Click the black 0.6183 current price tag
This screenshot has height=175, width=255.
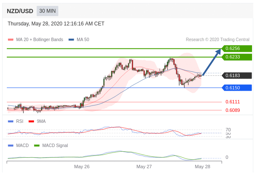coord(237,75)
